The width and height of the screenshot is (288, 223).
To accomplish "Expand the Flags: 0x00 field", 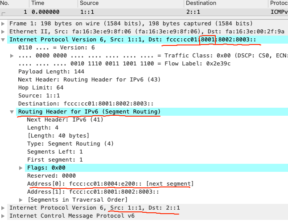I will click(x=21, y=168).
